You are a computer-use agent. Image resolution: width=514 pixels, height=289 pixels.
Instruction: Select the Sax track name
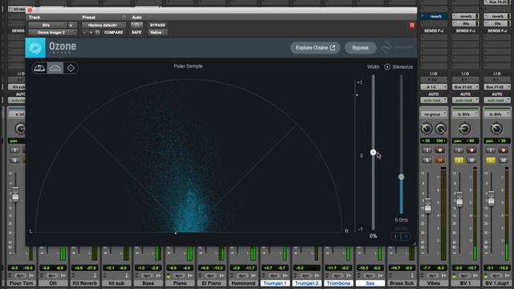370,283
